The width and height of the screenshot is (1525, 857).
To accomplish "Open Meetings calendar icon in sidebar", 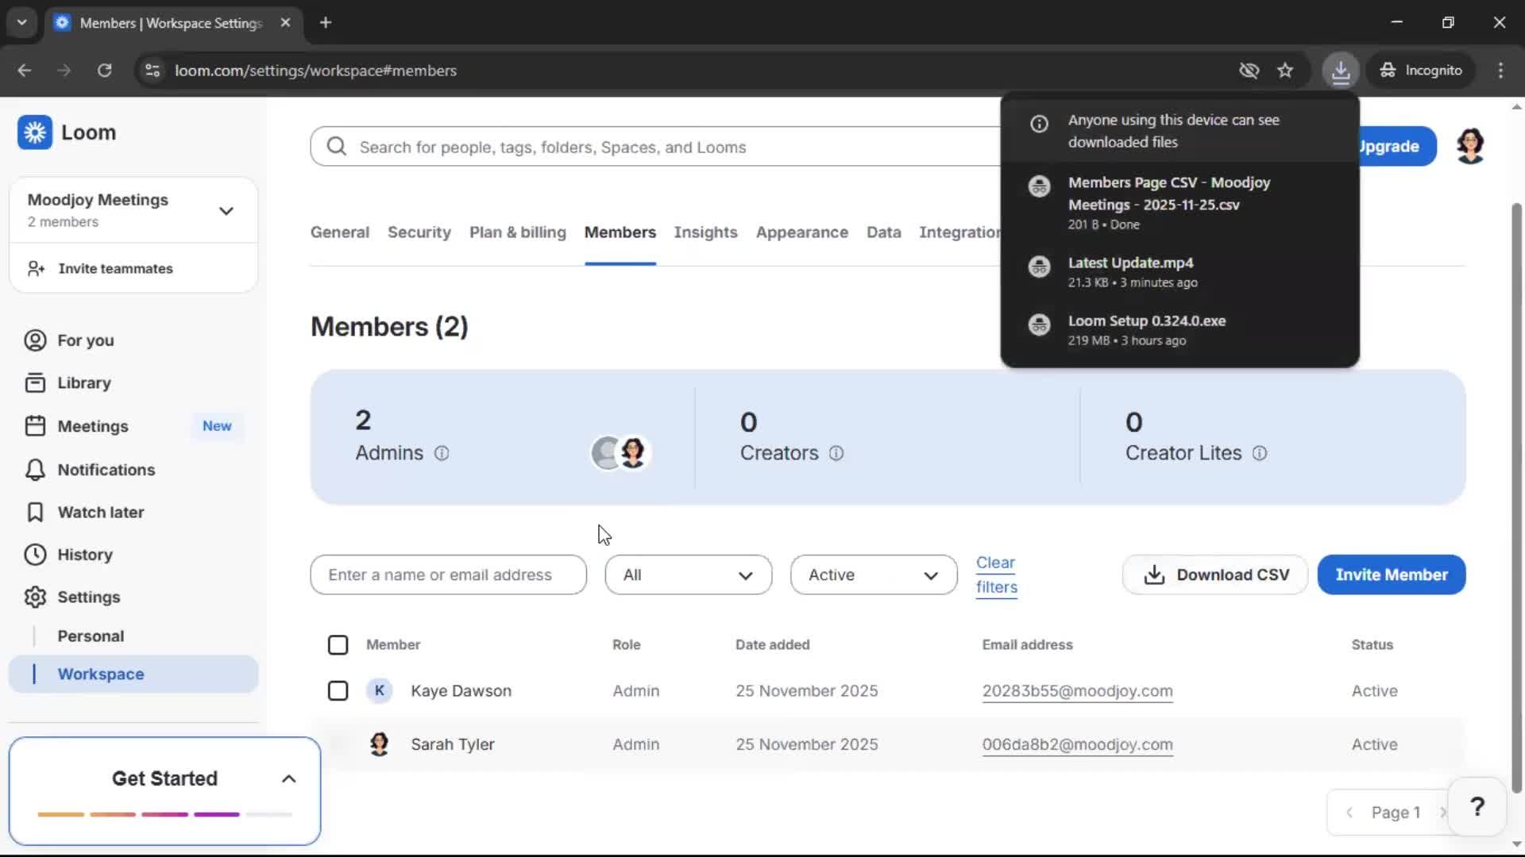I will point(35,426).
